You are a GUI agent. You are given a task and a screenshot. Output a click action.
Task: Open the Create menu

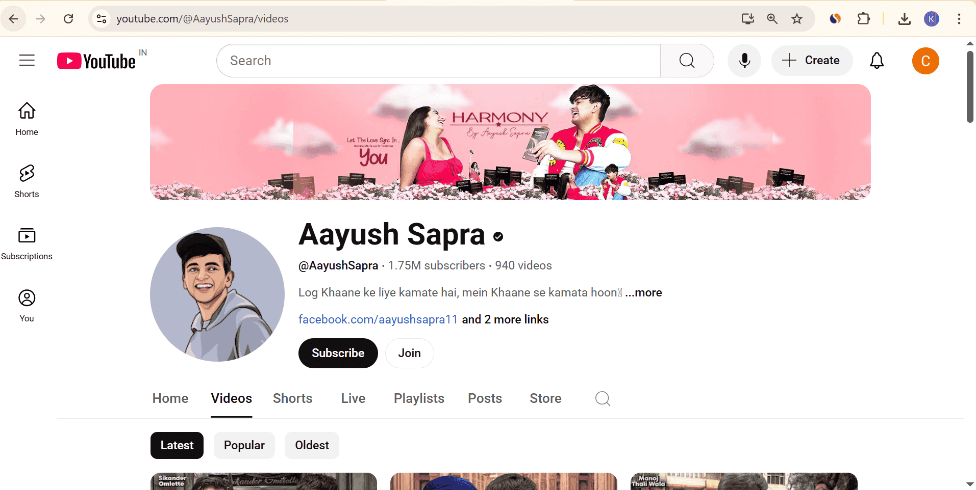point(812,61)
